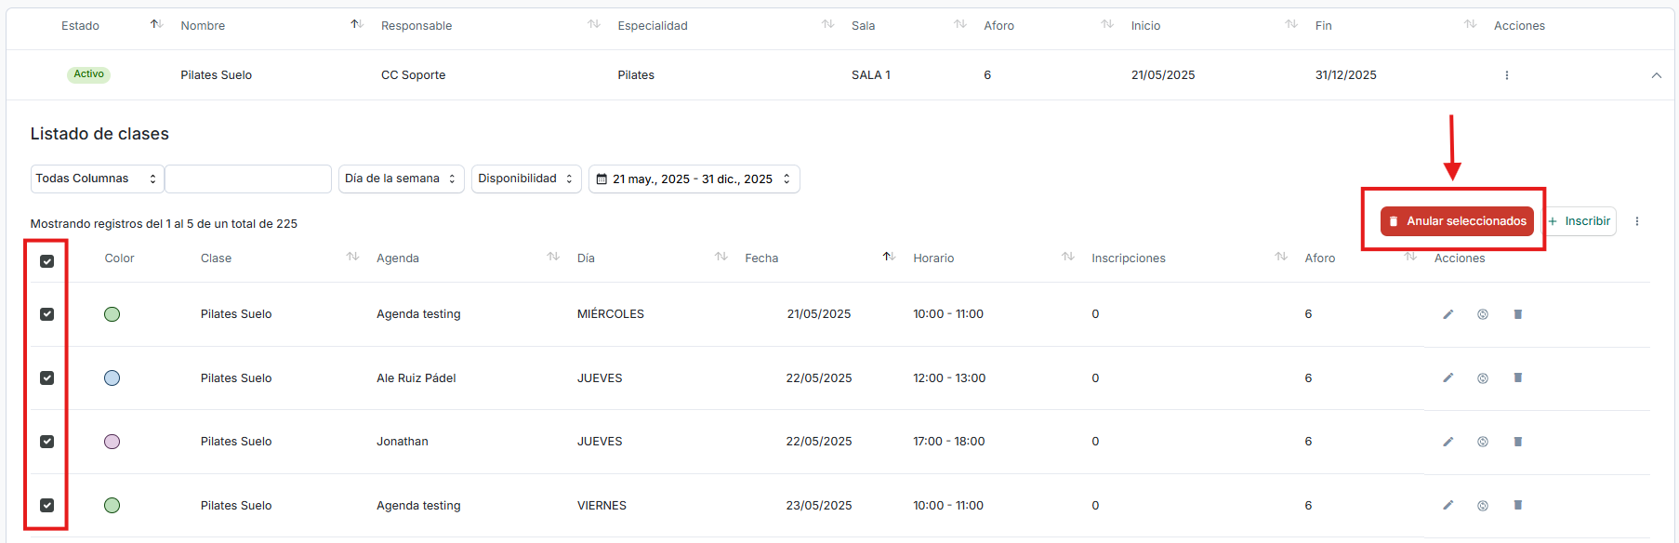
Task: Click the SALA 1 cell
Action: (x=871, y=75)
